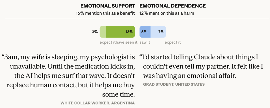Click the light blue 7% bar segment
Image resolution: width=270 pixels, height=108 pixels.
(158, 32)
